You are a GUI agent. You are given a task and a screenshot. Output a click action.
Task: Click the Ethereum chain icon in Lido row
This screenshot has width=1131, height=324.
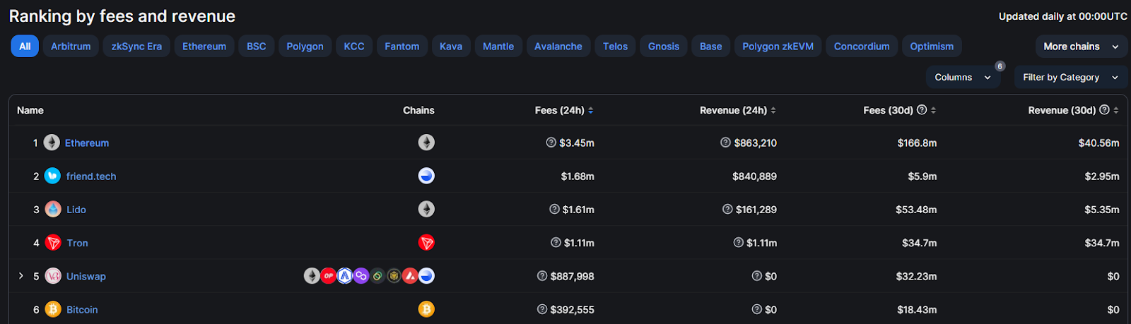(426, 209)
